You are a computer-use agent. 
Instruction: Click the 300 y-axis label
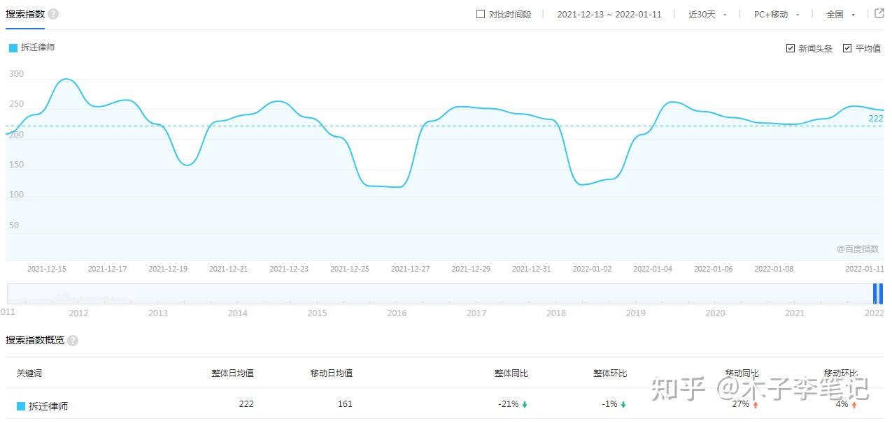(16, 74)
